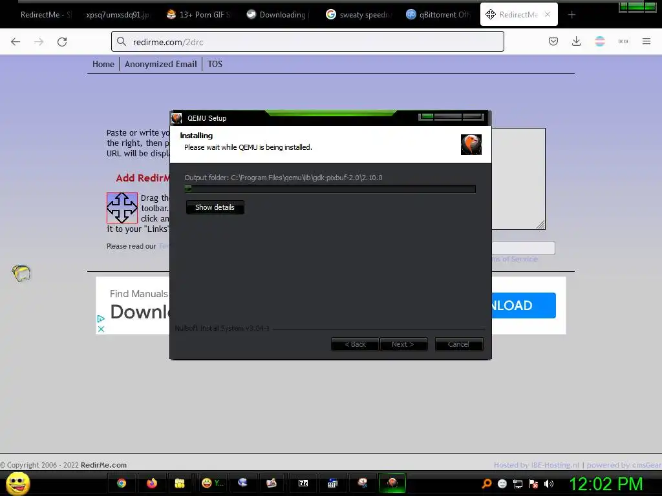
Task: Click the desktop gadget icon at left edge
Action: [21, 273]
